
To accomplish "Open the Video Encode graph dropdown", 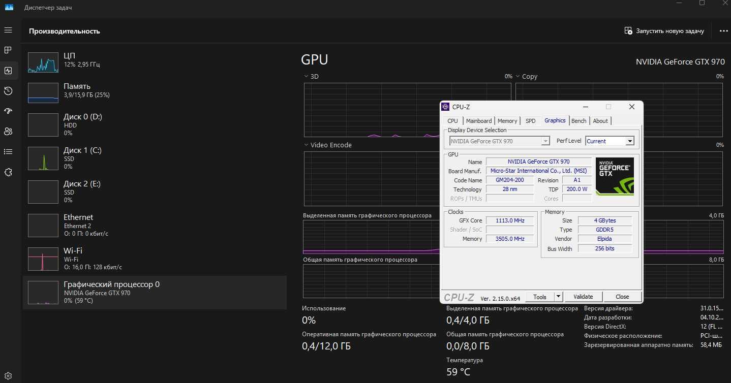I will click(328, 145).
